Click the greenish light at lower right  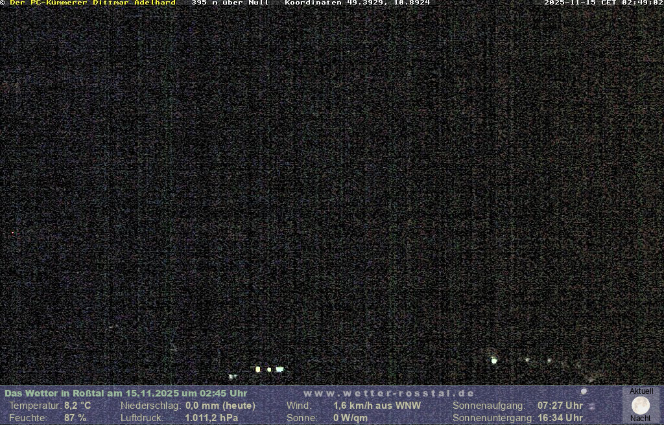click(494, 360)
